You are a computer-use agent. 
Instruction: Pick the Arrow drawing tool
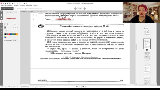(1, 37)
